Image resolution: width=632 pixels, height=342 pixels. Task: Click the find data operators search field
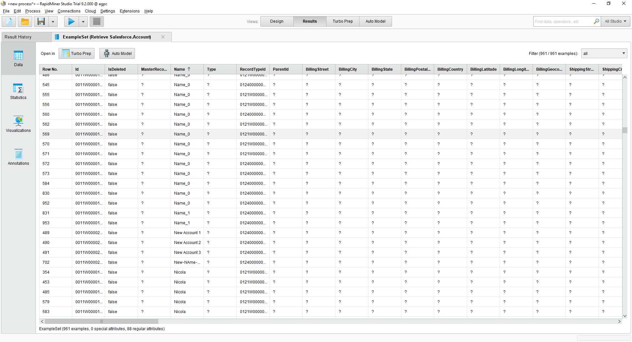563,21
